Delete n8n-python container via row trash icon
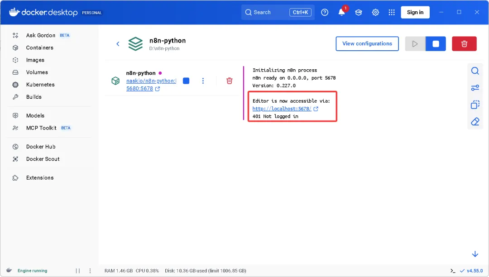 229,81
